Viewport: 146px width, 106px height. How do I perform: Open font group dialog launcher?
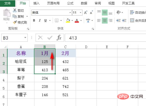(93, 29)
